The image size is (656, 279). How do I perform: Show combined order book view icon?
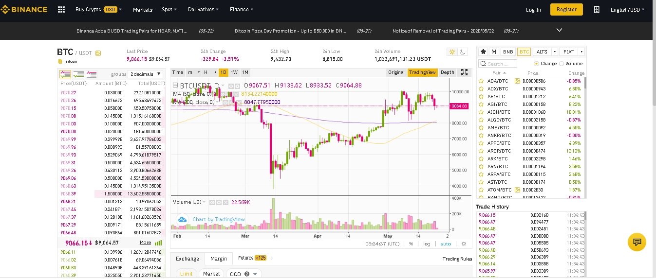coord(65,74)
